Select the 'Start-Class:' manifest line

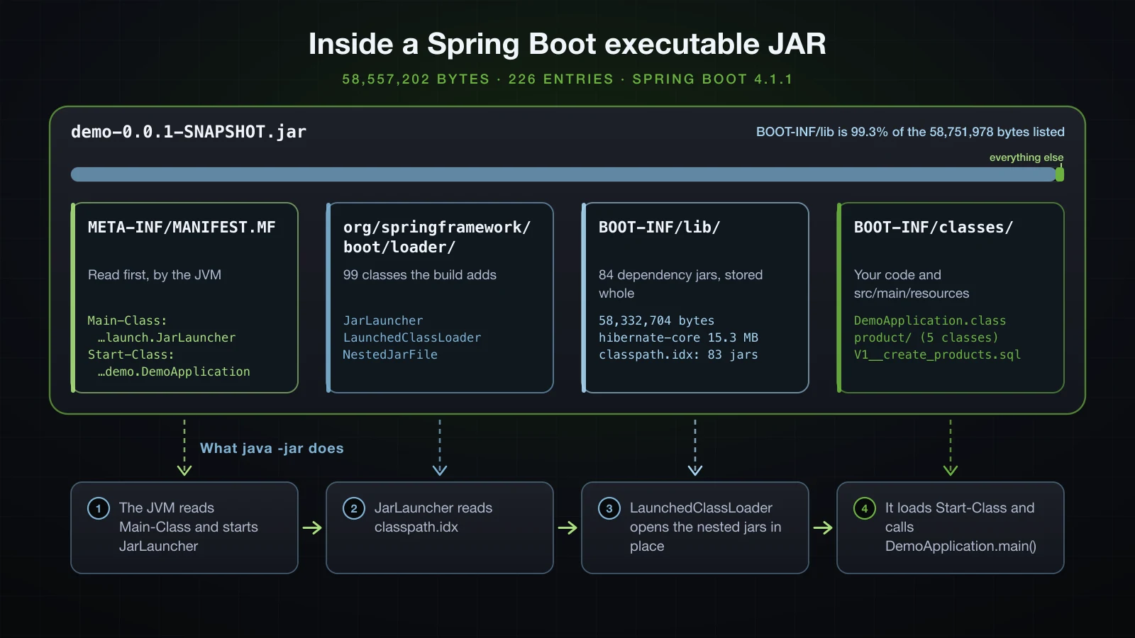tap(131, 354)
